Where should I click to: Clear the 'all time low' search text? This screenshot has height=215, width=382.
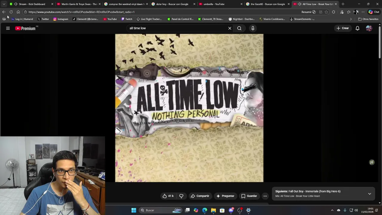point(230,28)
